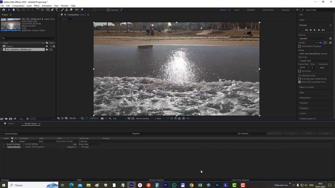The height and width of the screenshot is (188, 335).
Task: Click the snapshot camera icon in viewer
Action: 102,119
